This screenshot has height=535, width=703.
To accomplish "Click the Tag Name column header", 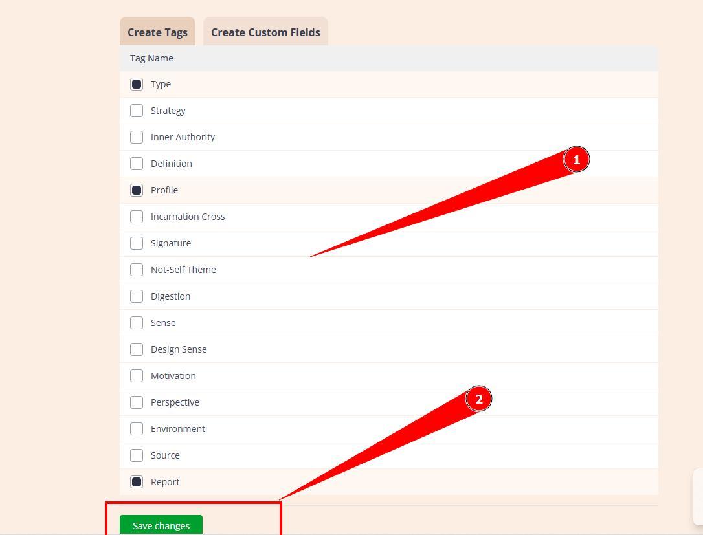I will point(151,58).
